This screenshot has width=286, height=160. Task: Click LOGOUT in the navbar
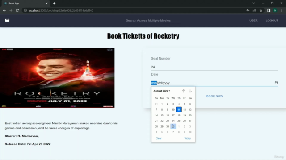pyautogui.click(x=272, y=20)
